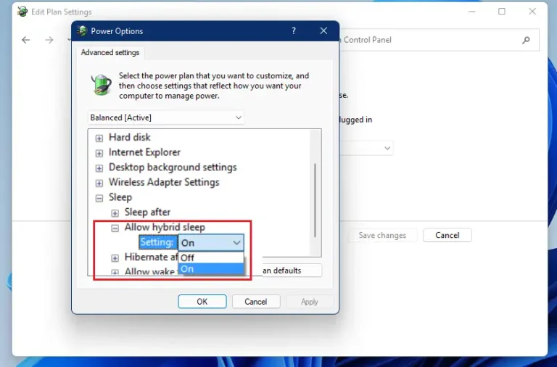The height and width of the screenshot is (367, 557).
Task: Expand the Hard disk tree node
Action: (99, 139)
